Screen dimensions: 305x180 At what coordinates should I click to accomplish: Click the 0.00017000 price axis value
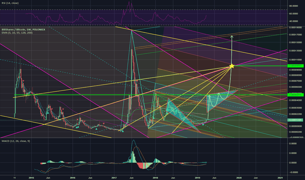point(296,35)
